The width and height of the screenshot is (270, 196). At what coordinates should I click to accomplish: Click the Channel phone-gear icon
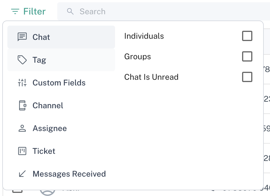pos(22,105)
